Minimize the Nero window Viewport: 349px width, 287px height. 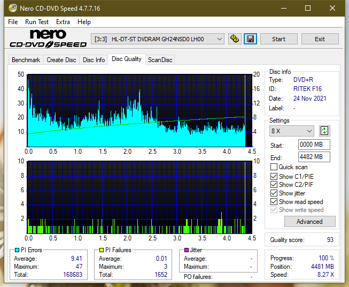coord(284,8)
